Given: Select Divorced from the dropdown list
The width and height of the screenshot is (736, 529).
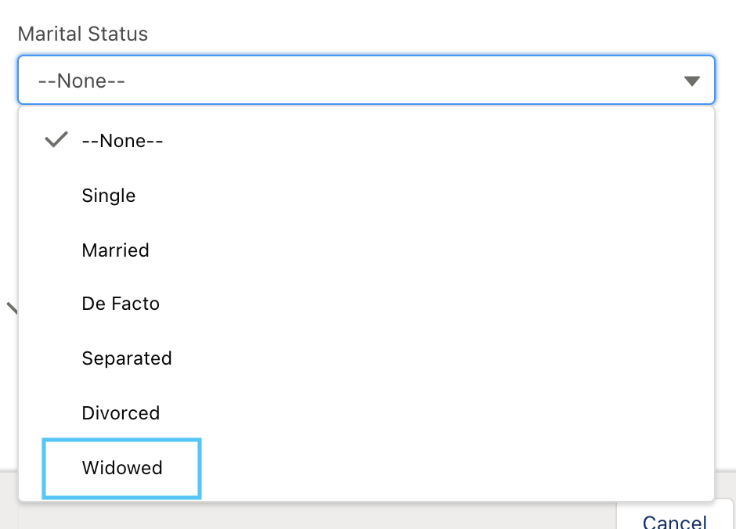Looking at the screenshot, I should pyautogui.click(x=121, y=413).
